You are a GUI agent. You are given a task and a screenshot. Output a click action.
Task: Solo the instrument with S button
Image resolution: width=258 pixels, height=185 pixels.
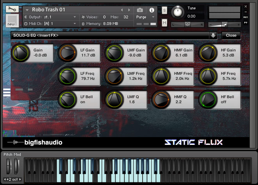164,11
